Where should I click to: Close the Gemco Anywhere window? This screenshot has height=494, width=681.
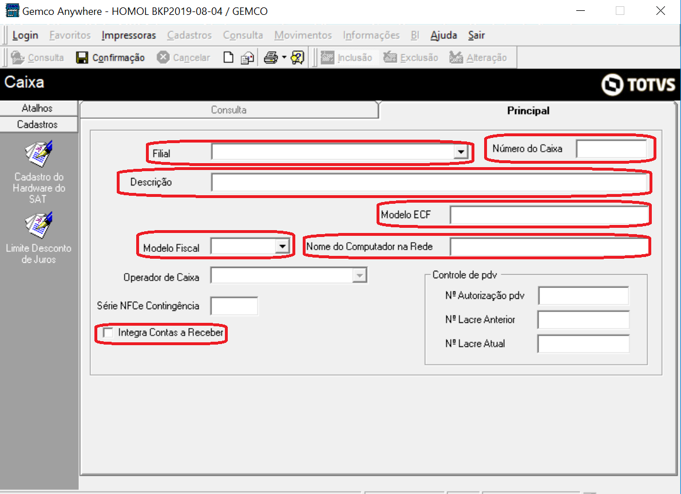[x=660, y=11]
